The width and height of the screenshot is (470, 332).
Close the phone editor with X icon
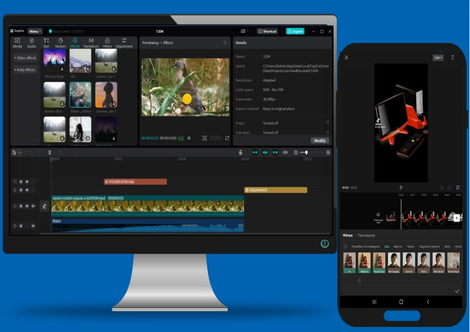[346, 58]
